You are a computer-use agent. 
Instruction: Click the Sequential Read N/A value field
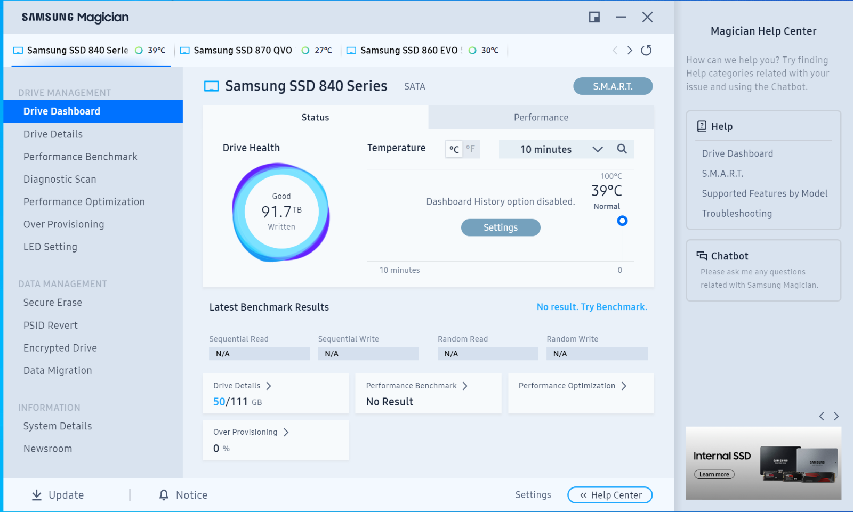(x=260, y=354)
